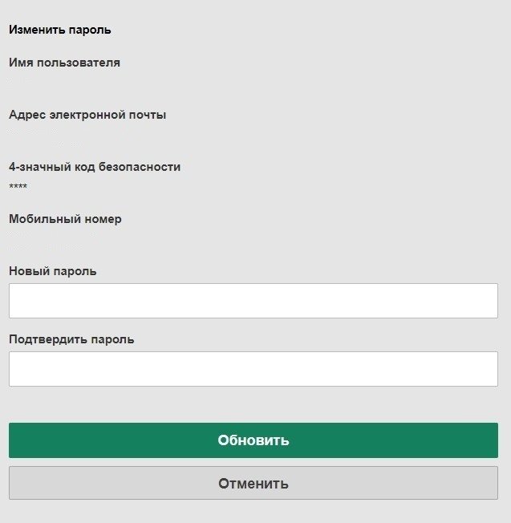511x523 pixels.
Task: Click the Мобильный номер label
Action: (x=65, y=219)
